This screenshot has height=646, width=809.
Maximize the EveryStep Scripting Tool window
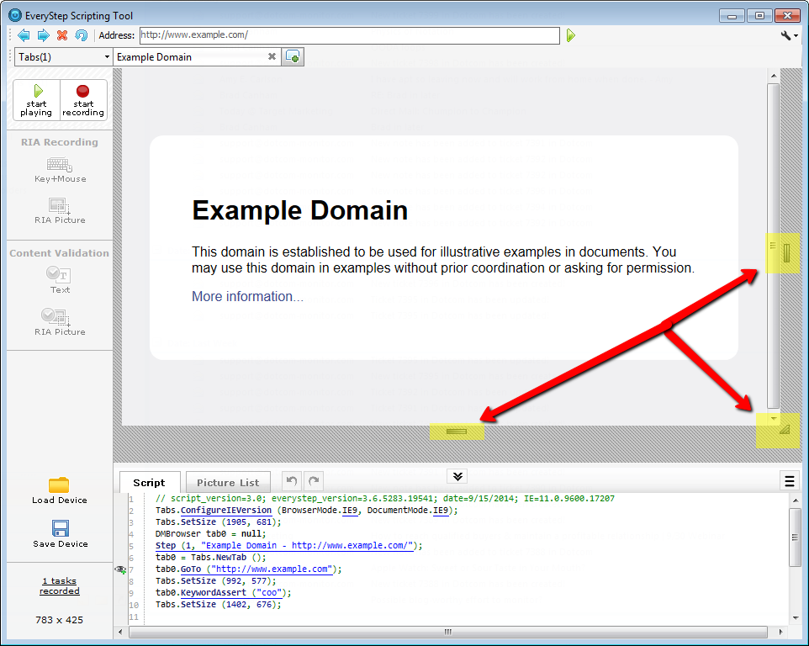759,16
